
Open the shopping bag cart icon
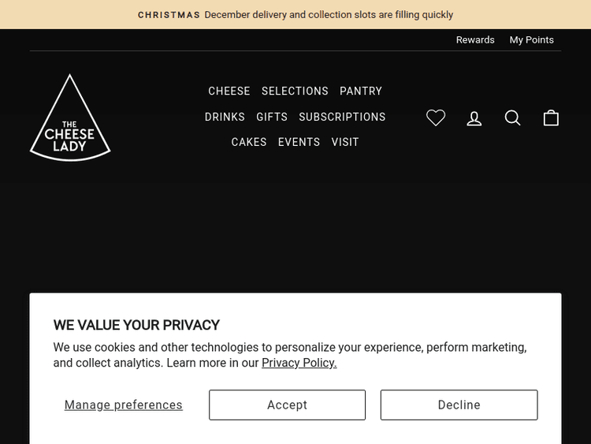coord(552,118)
